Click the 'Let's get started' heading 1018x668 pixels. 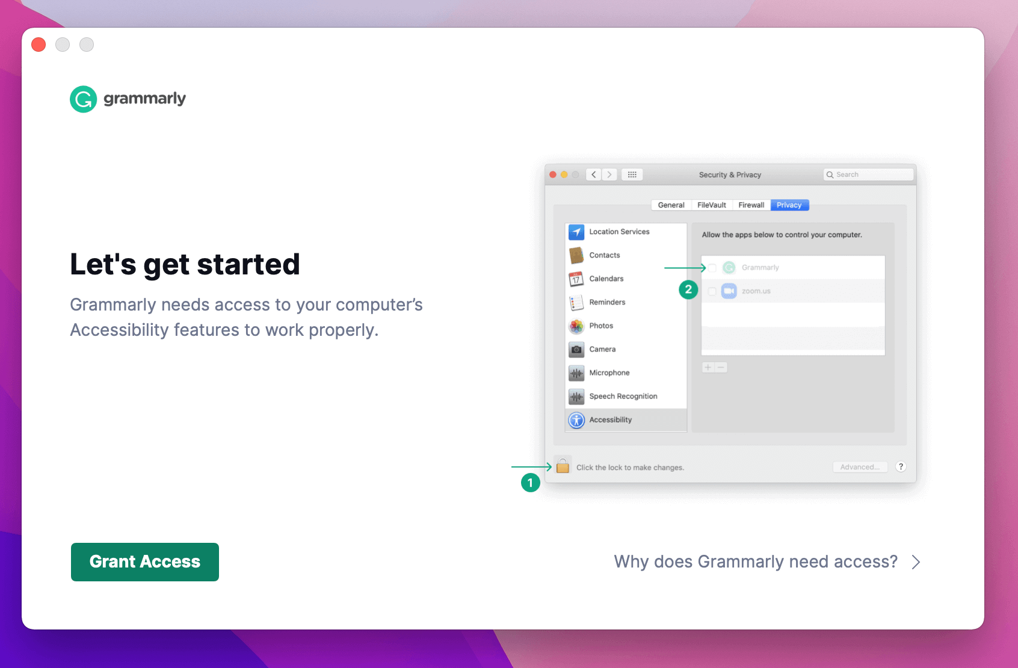(185, 264)
